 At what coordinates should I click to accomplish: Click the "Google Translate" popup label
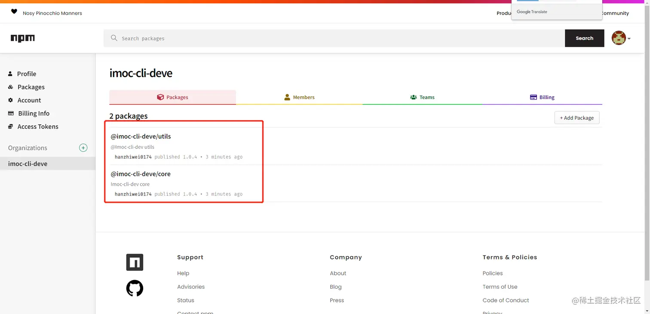[532, 12]
